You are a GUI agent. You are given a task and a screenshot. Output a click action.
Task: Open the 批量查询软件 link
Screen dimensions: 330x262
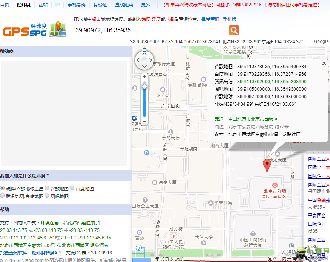pos(14,253)
